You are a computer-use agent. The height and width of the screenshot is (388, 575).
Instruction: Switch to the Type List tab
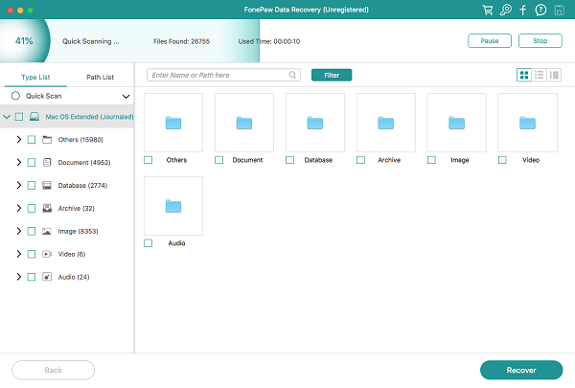(x=35, y=77)
